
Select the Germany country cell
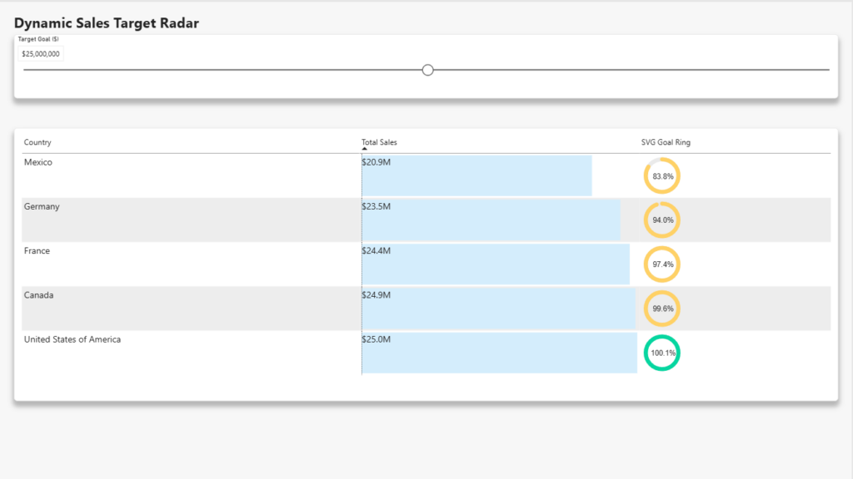(x=42, y=206)
